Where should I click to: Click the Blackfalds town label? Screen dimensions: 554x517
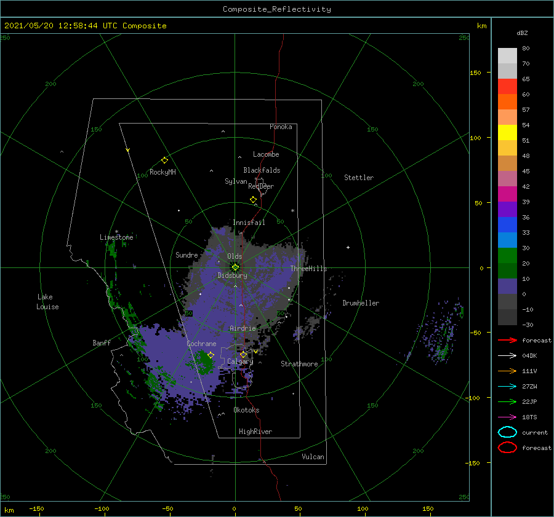tap(262, 170)
